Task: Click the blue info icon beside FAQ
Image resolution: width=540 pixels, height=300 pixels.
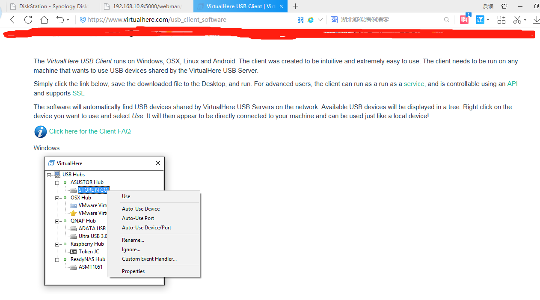Action: [40, 132]
